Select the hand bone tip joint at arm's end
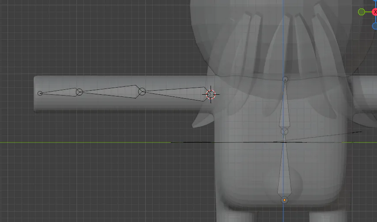The image size is (377, 222). (40, 93)
